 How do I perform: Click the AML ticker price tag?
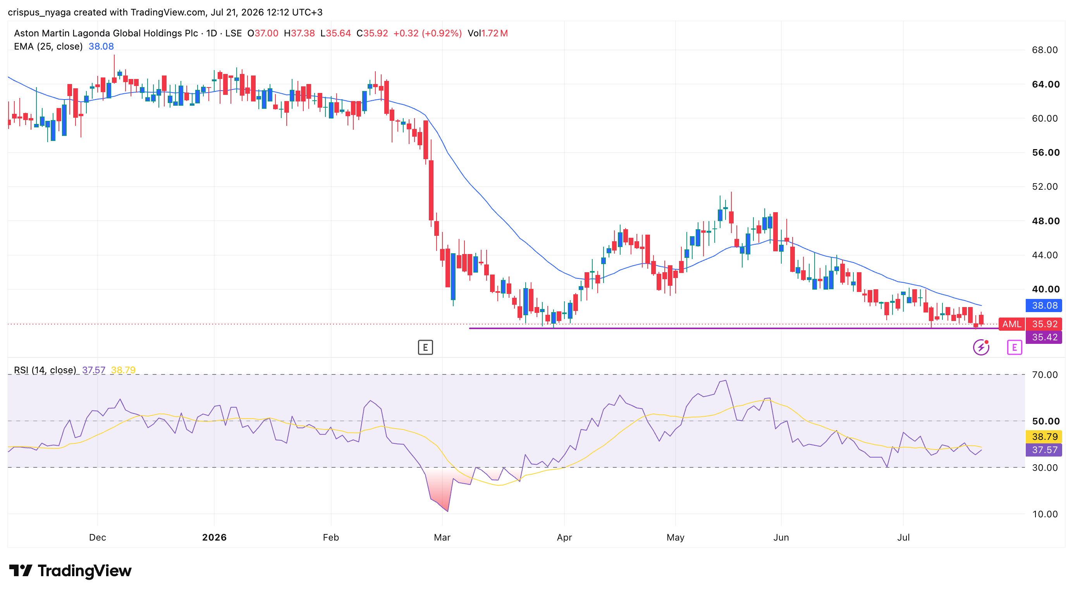[1011, 324]
